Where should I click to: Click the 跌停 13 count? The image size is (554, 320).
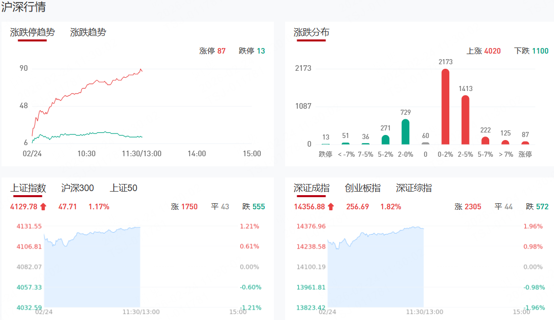(x=252, y=51)
